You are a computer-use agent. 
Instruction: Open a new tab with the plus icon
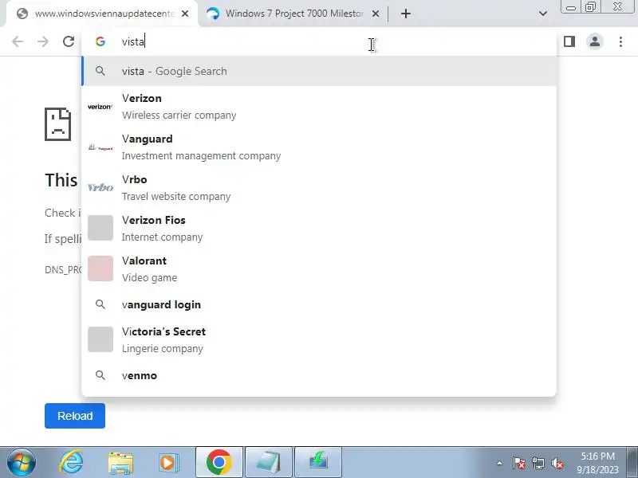click(406, 14)
